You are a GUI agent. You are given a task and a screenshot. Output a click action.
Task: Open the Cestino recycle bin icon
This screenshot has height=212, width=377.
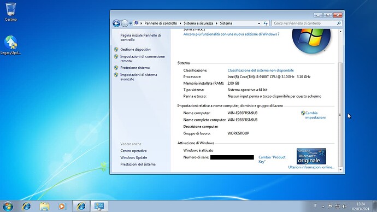11,12
